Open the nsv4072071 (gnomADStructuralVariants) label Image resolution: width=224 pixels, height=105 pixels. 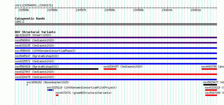coord(84,93)
